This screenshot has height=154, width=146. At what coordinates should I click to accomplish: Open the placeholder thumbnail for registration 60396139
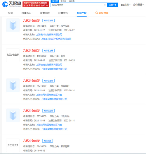[13, 115]
